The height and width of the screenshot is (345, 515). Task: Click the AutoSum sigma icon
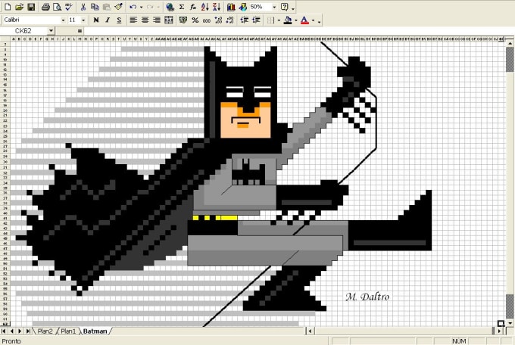[182, 7]
